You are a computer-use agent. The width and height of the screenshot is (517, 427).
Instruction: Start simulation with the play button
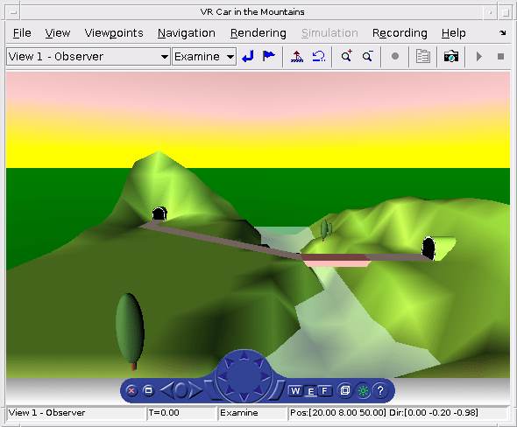point(479,57)
